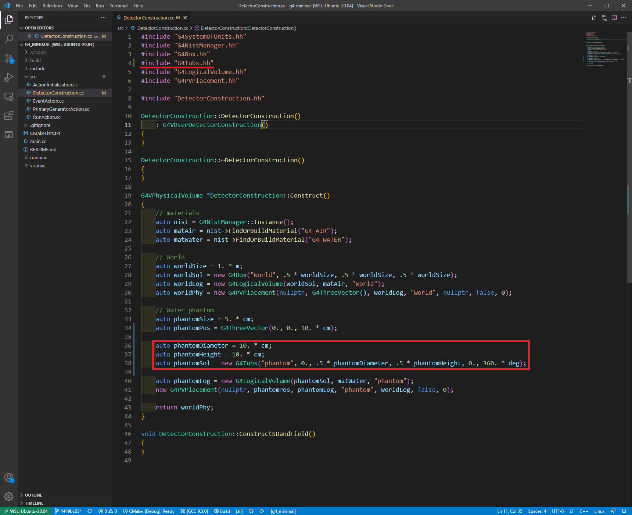Collapse the src folder
632x515 pixels.
(33, 77)
